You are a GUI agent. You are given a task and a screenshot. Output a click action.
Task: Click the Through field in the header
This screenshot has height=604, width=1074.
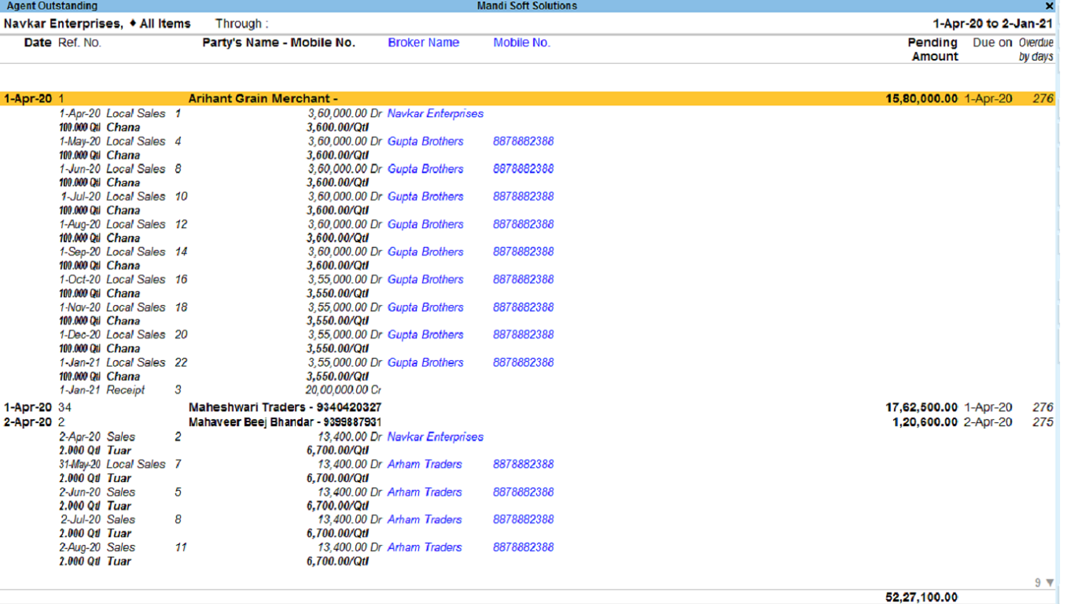(x=241, y=24)
